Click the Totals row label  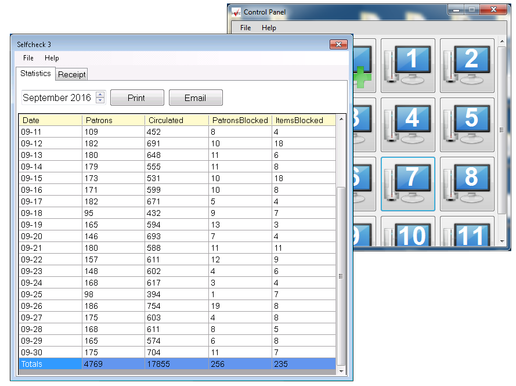[x=50, y=364]
